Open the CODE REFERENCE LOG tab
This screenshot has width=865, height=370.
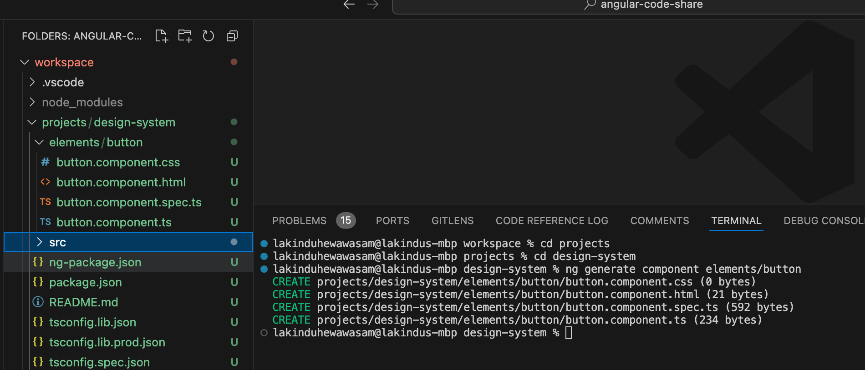tap(552, 220)
